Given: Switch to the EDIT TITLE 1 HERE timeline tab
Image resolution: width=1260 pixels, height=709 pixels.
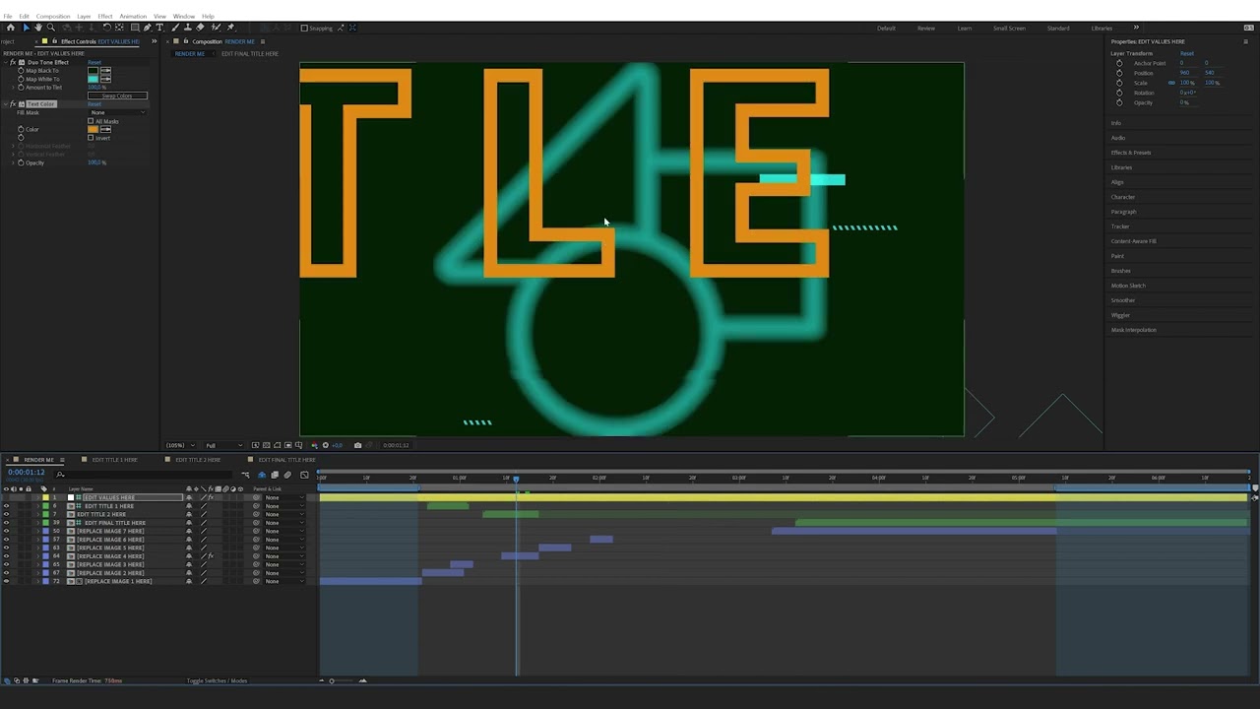Looking at the screenshot, I should click(114, 460).
